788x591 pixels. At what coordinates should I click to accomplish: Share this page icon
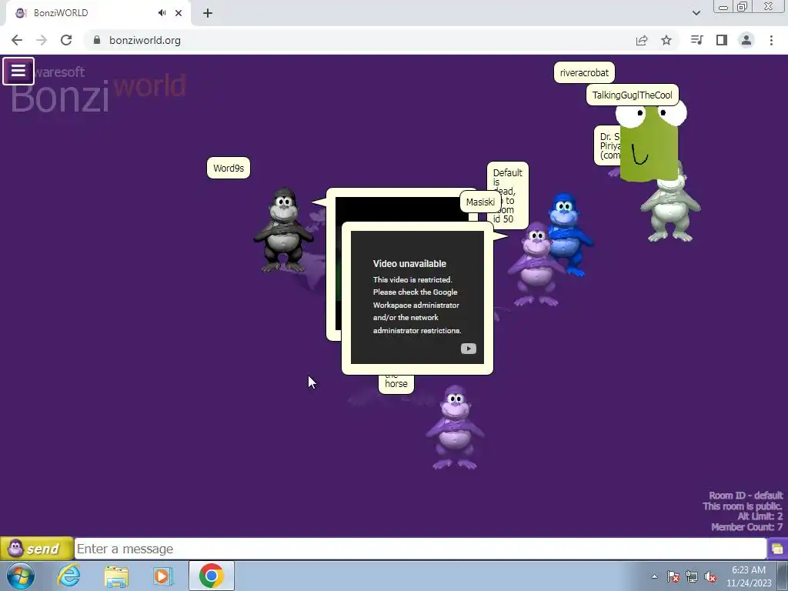642,40
